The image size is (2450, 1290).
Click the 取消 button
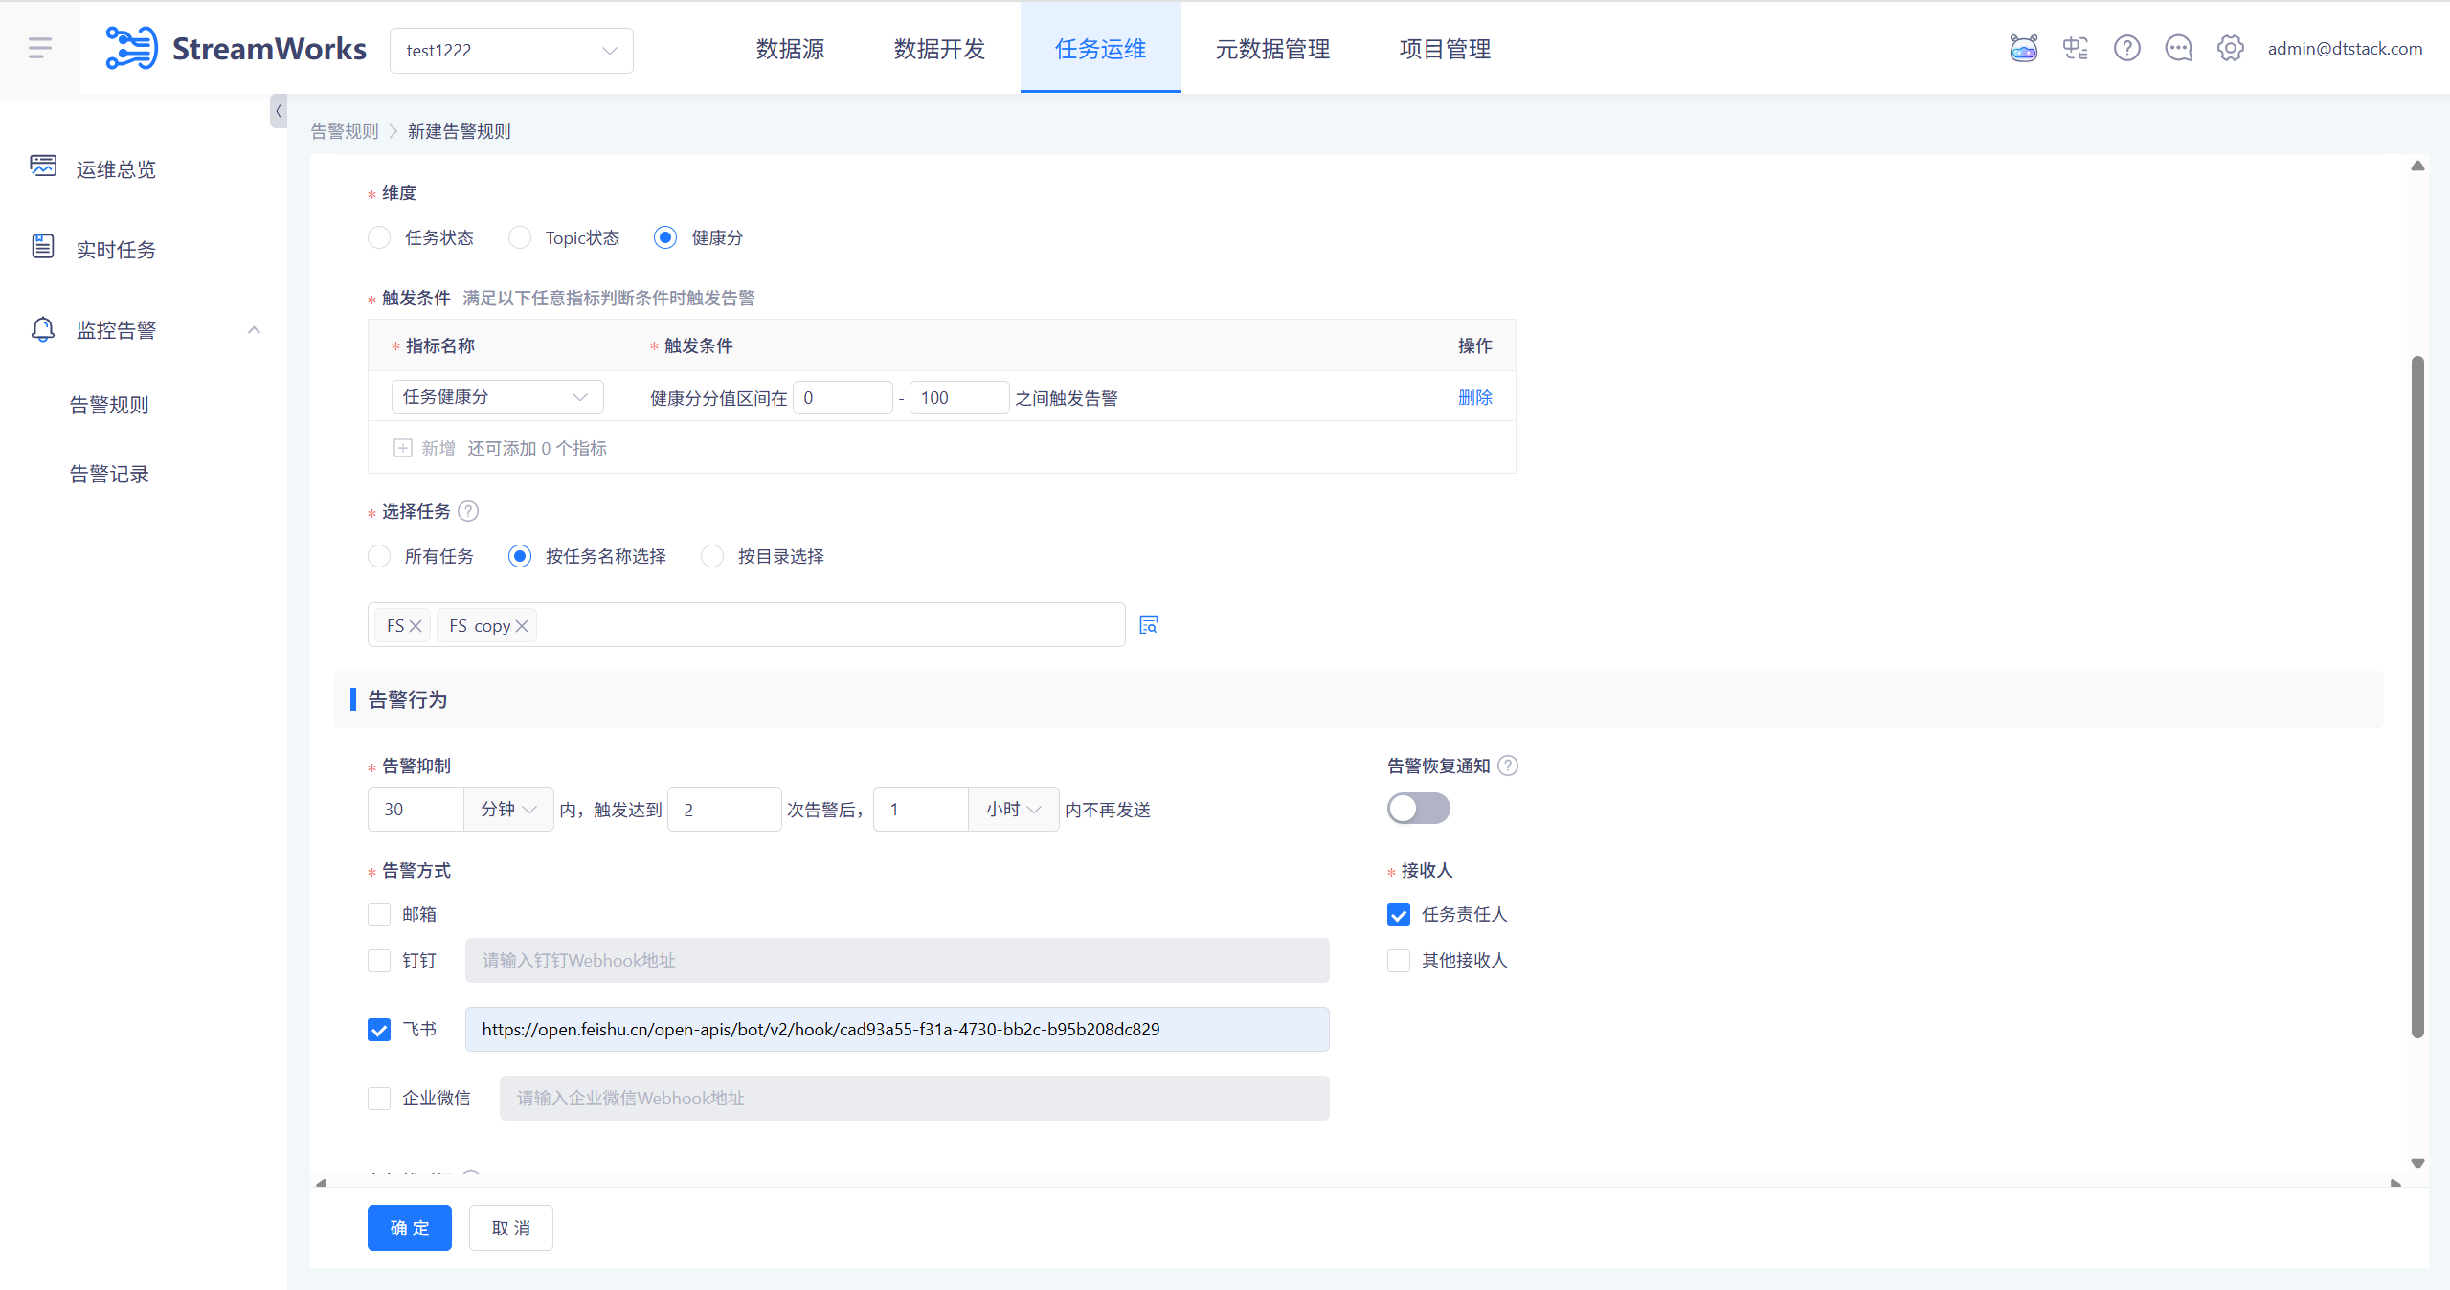point(511,1228)
